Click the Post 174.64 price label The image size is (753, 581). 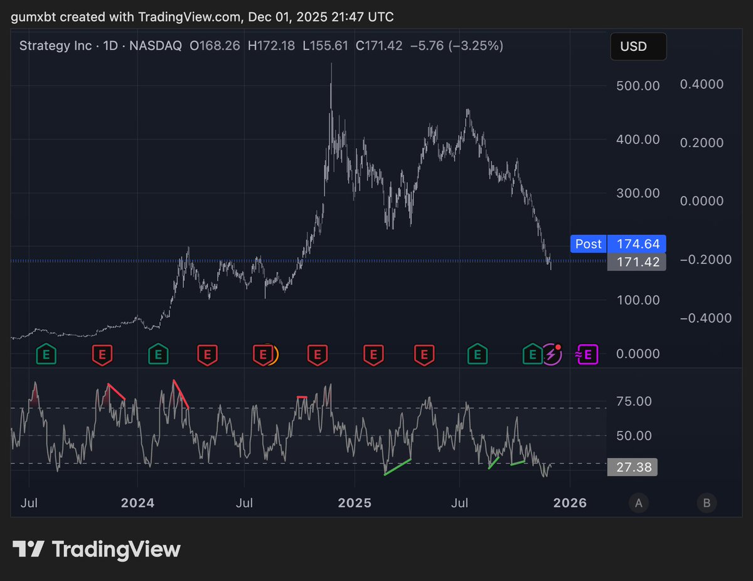[618, 244]
